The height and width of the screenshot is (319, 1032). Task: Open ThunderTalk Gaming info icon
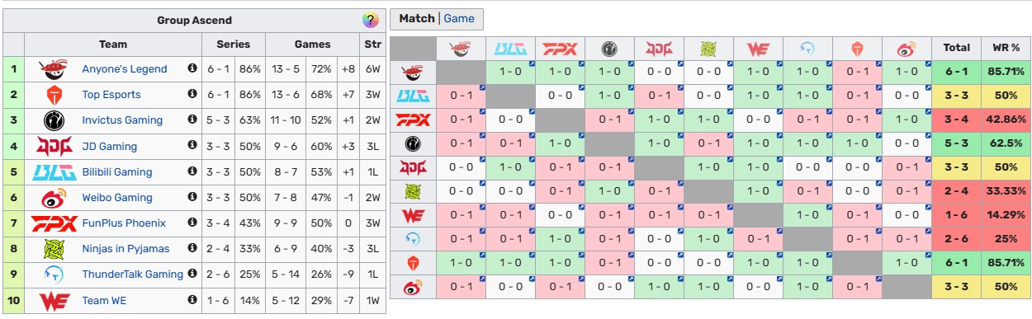pos(192,274)
